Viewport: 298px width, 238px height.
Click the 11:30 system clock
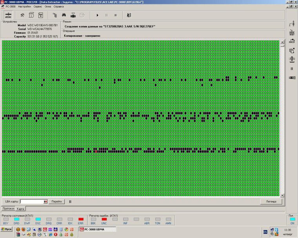pyautogui.click(x=287, y=230)
